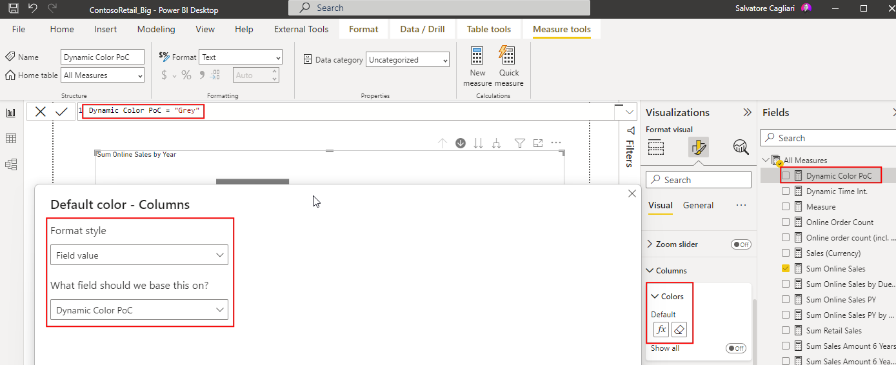896x365 pixels.
Task: Open the Model view icon
Action: [x=11, y=164]
